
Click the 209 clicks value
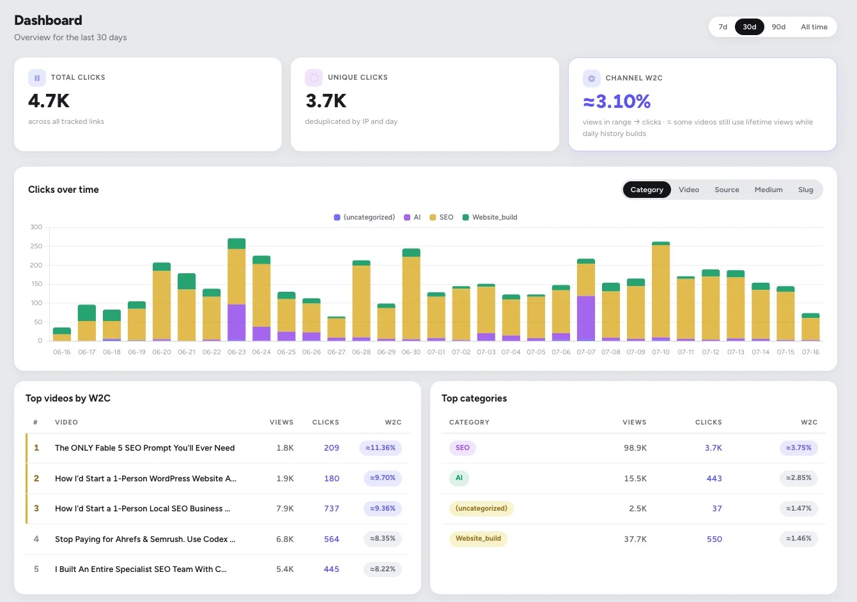pyautogui.click(x=332, y=448)
